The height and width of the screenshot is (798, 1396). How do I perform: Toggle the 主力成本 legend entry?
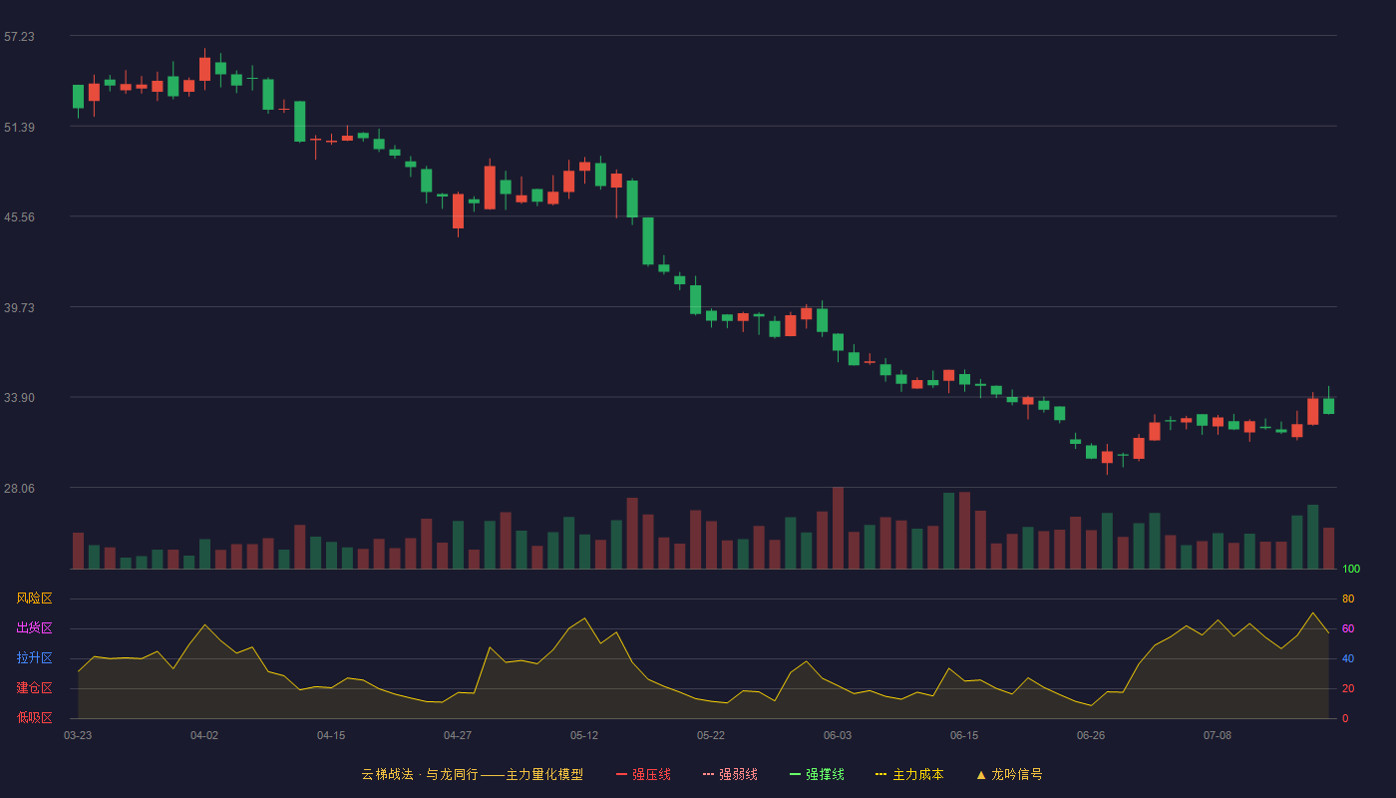[909, 774]
